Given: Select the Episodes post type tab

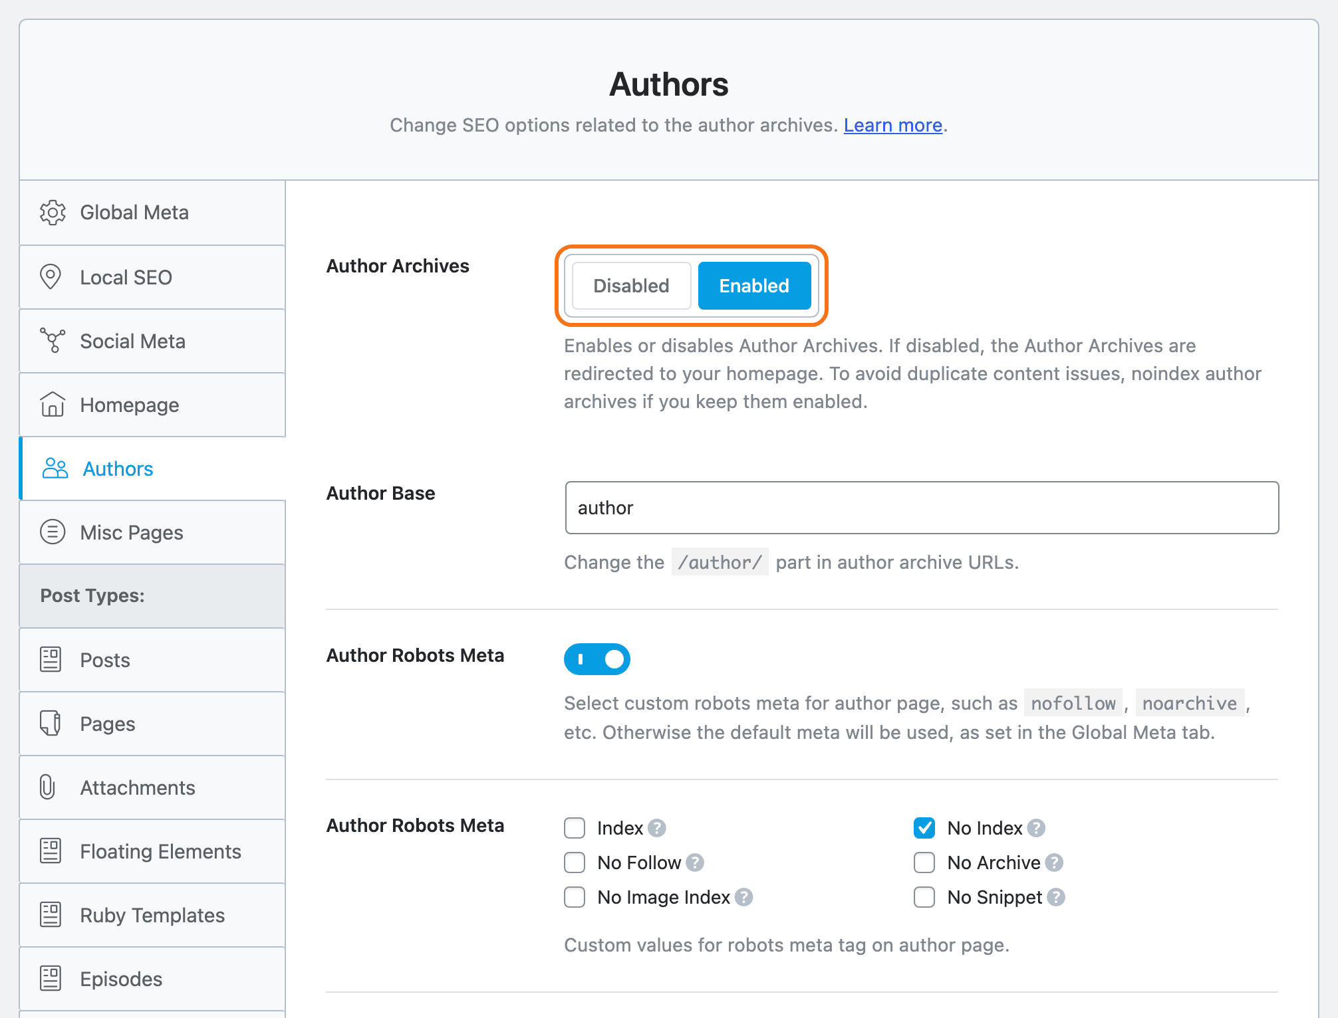Looking at the screenshot, I should coord(152,978).
